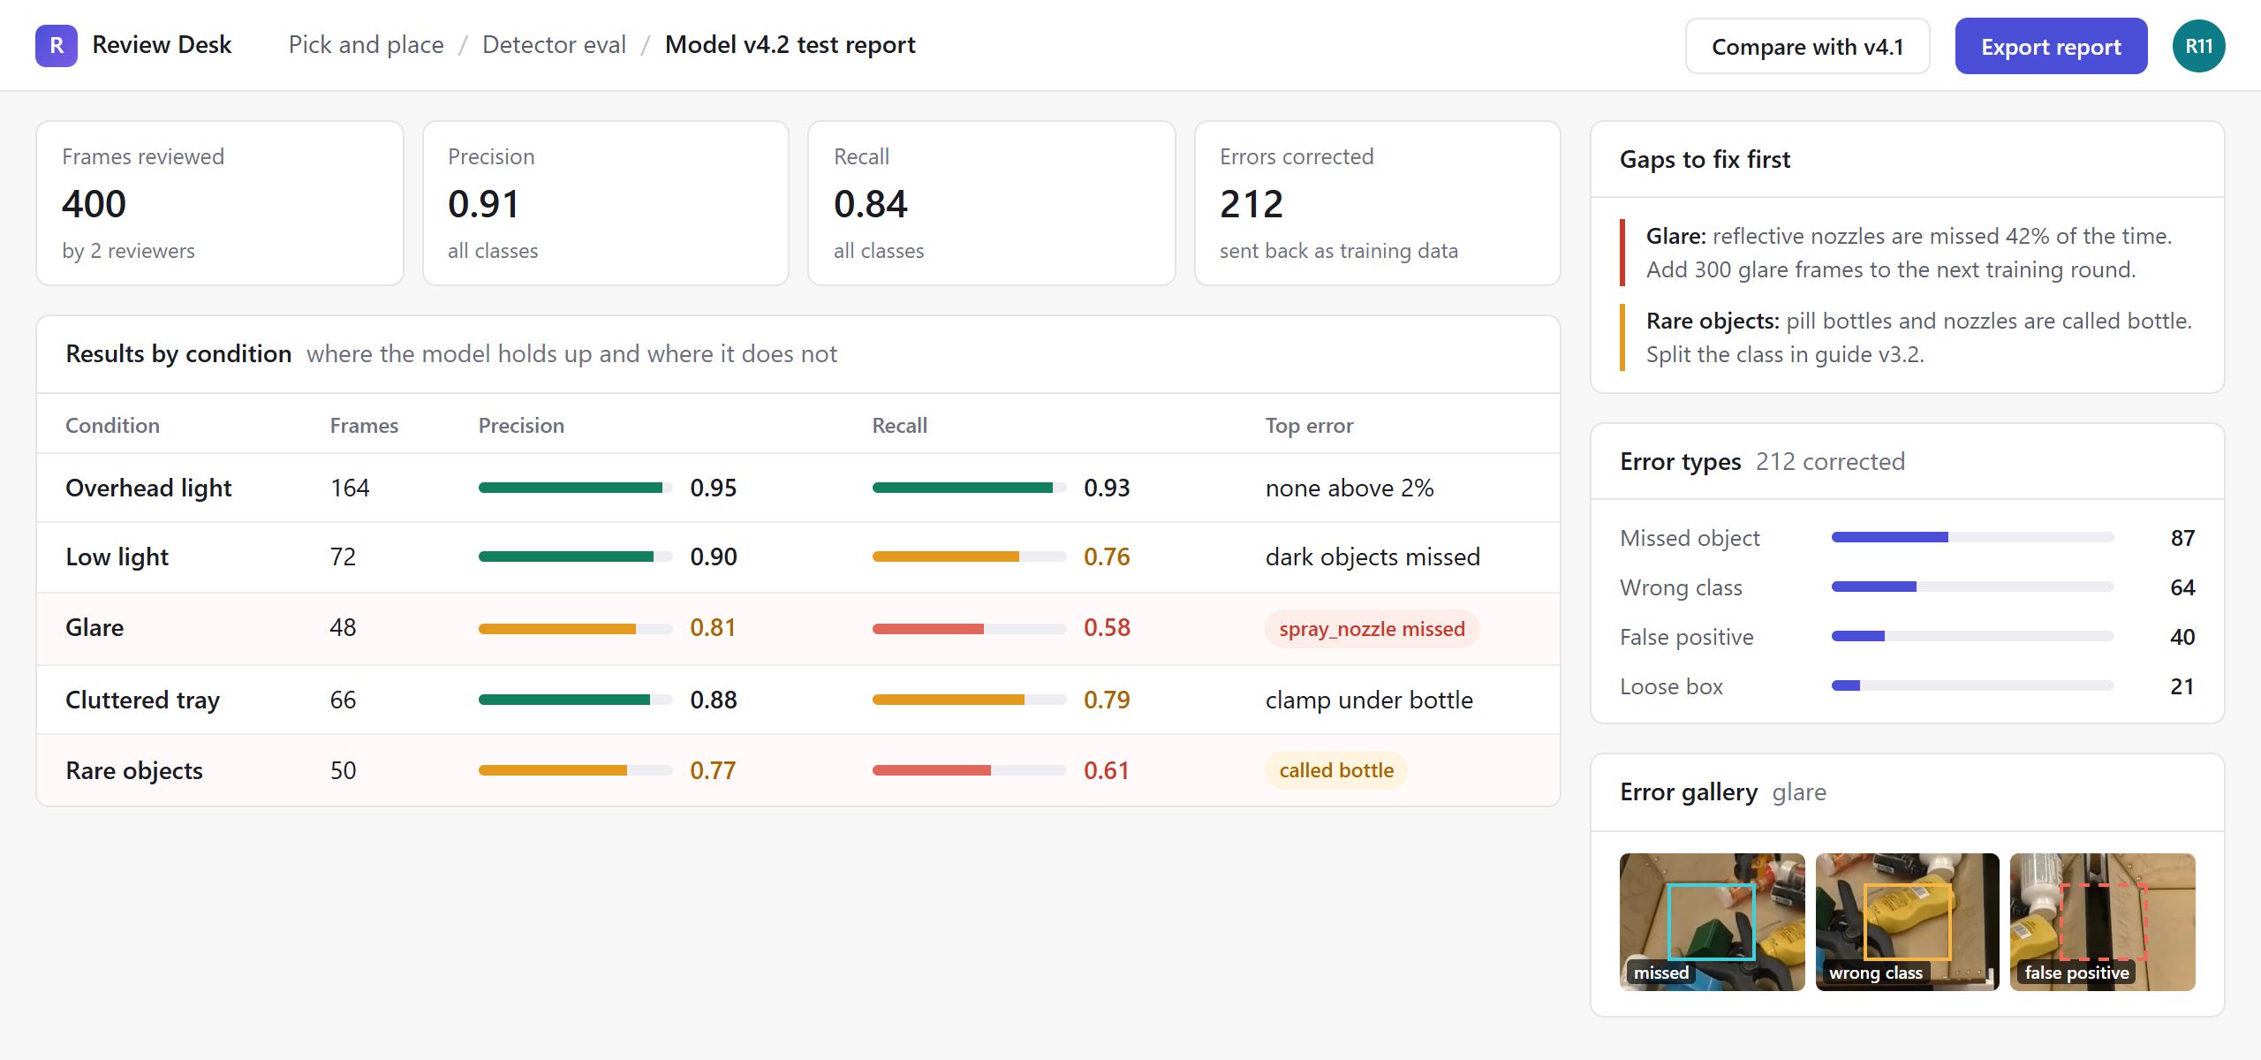
Task: Click the Recall column header
Action: [899, 425]
